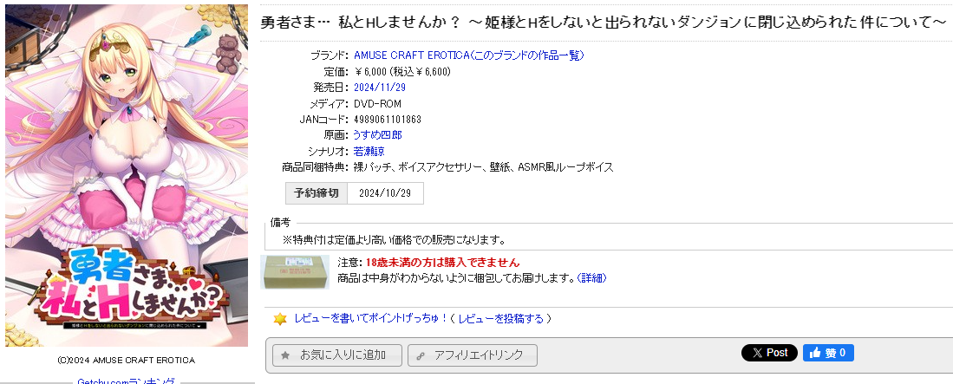Open the アフィリエイトリンク button
This screenshot has height=384, width=953.
point(473,355)
